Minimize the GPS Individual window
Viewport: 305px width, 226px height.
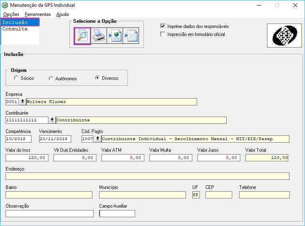pos(259,5)
